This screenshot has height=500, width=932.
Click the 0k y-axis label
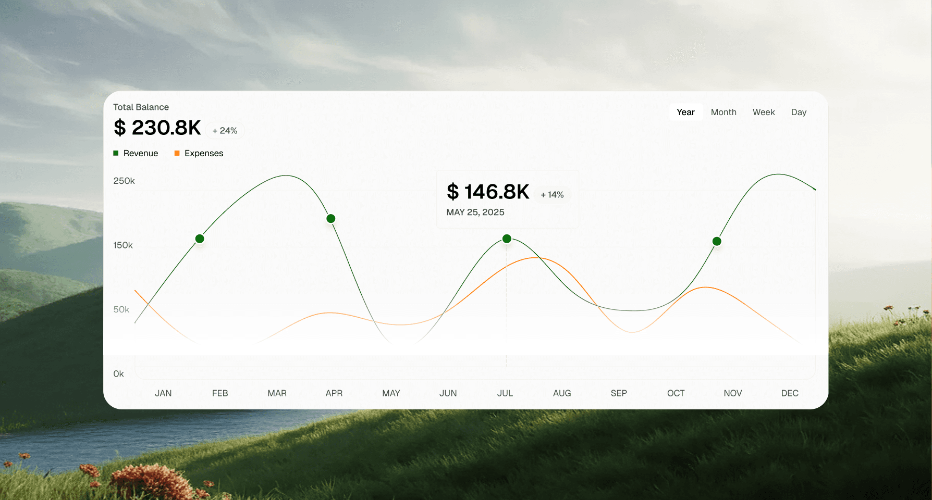click(x=119, y=374)
